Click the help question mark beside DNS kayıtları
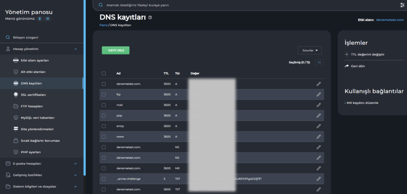This screenshot has width=407, height=194. tap(150, 18)
